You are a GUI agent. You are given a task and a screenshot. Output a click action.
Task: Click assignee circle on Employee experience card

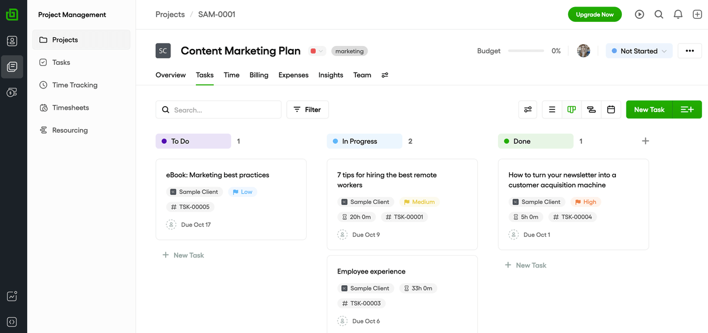pyautogui.click(x=342, y=321)
